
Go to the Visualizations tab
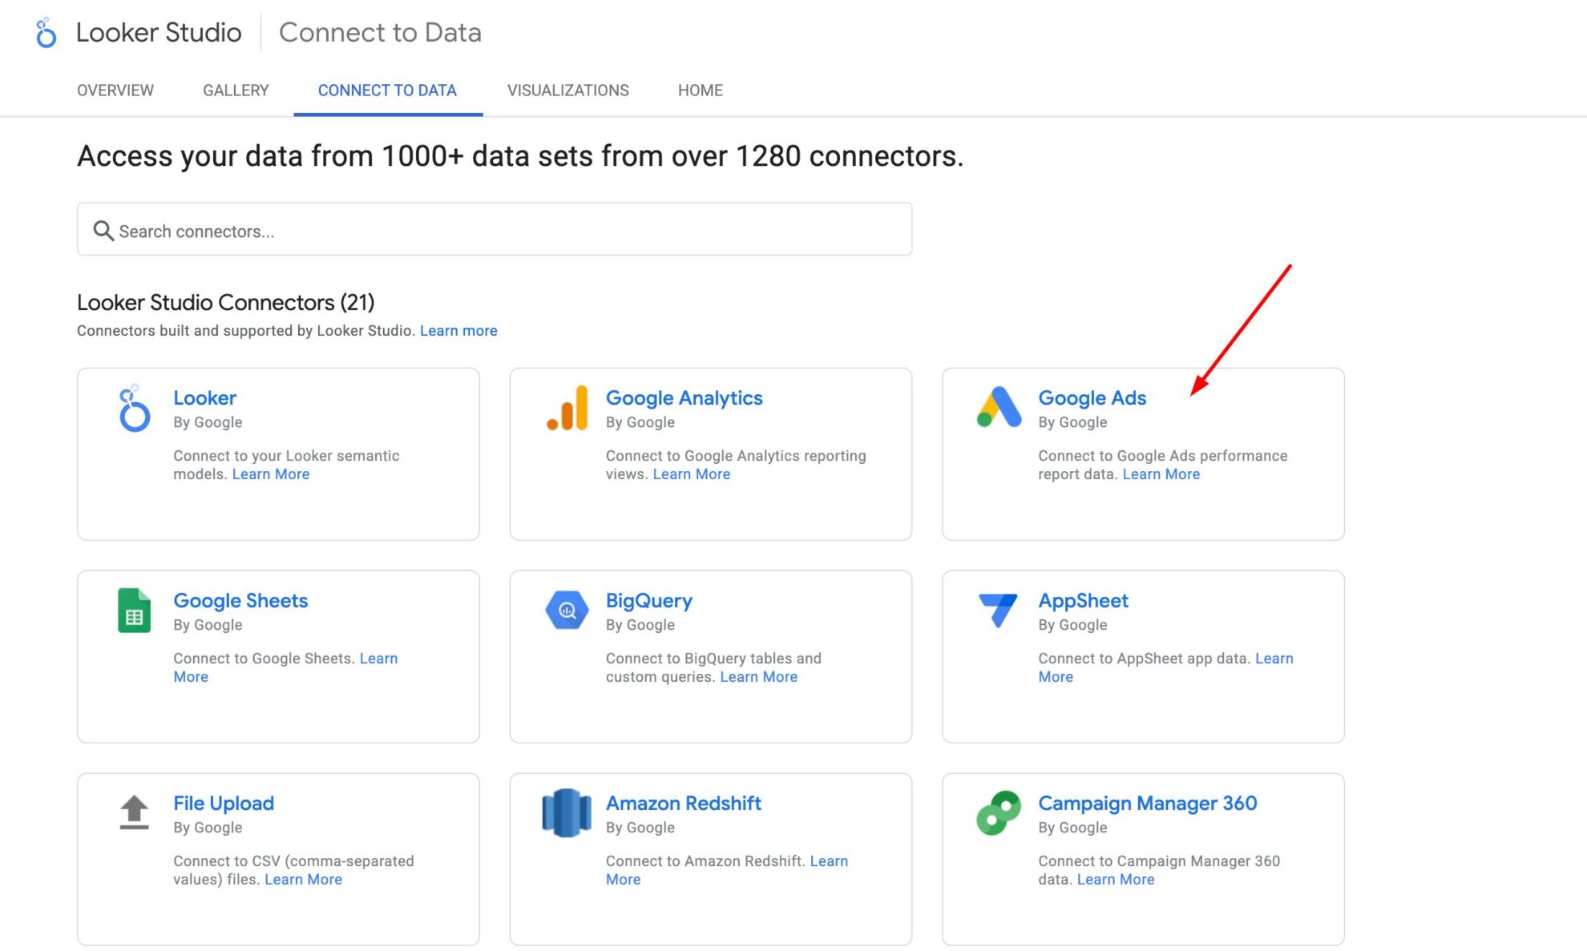(568, 91)
